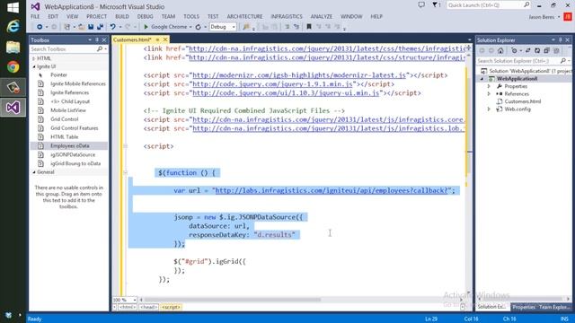Screen dimensions: 575x323
Task: Click Sync with Active Document icon
Action: click(x=528, y=50)
